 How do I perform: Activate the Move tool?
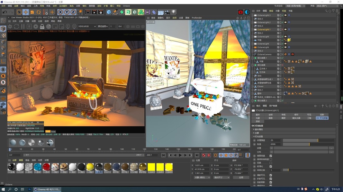[26, 12]
